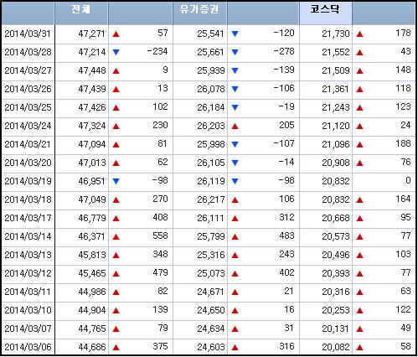The width and height of the screenshot is (418, 357).
Task: Click red up arrow beside 58 코스닥 change
Action: pyautogui.click(x=359, y=348)
